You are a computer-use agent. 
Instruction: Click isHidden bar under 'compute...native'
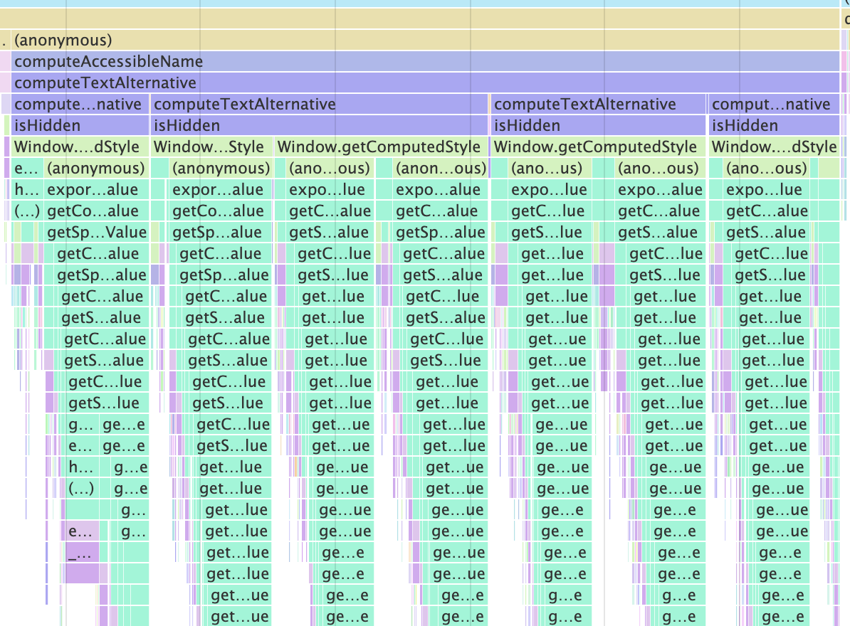coord(80,126)
